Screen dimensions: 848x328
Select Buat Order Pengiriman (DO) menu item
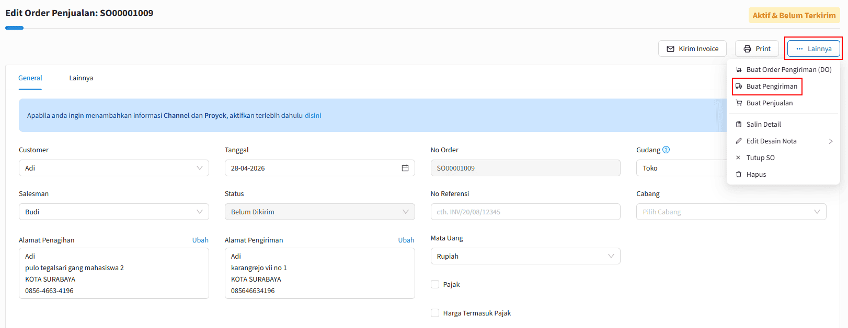point(788,69)
